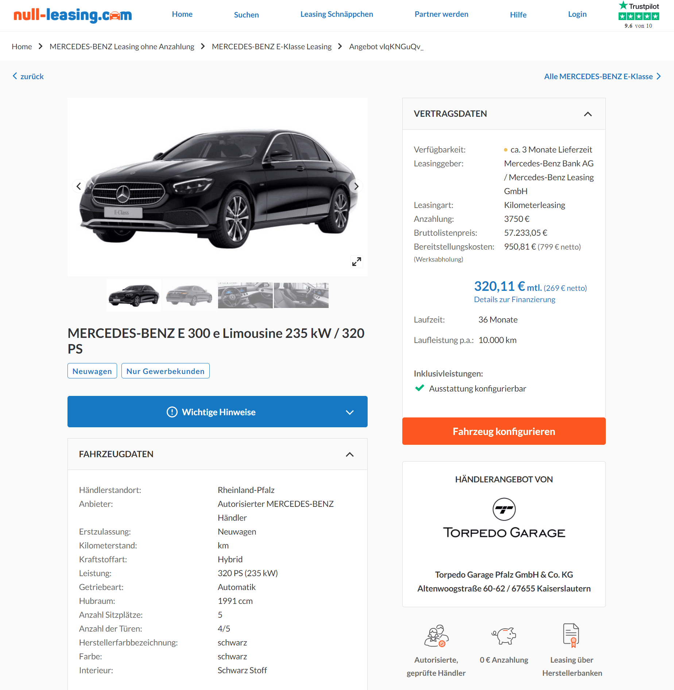
Task: Go to the Login page
Action: [577, 14]
